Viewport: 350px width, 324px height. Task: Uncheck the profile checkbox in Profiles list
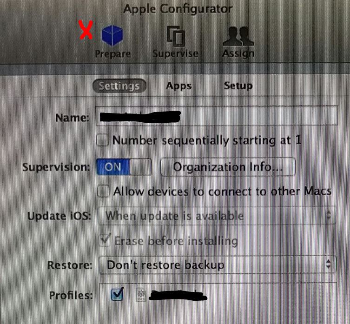[117, 294]
